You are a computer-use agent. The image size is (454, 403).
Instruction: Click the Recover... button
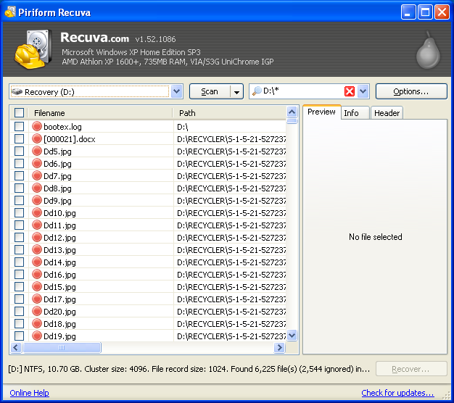point(411,369)
